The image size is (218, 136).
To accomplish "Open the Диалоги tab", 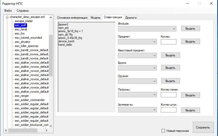I will tap(131, 18).
